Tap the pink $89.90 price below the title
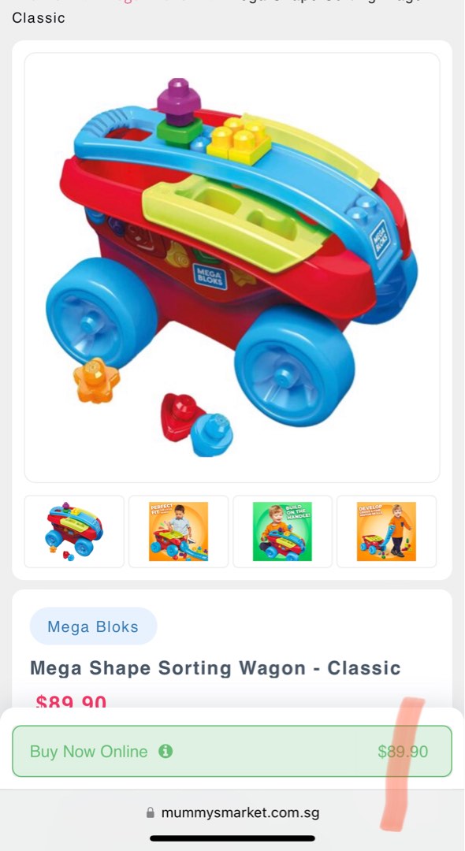This screenshot has width=465, height=851. coord(71,702)
